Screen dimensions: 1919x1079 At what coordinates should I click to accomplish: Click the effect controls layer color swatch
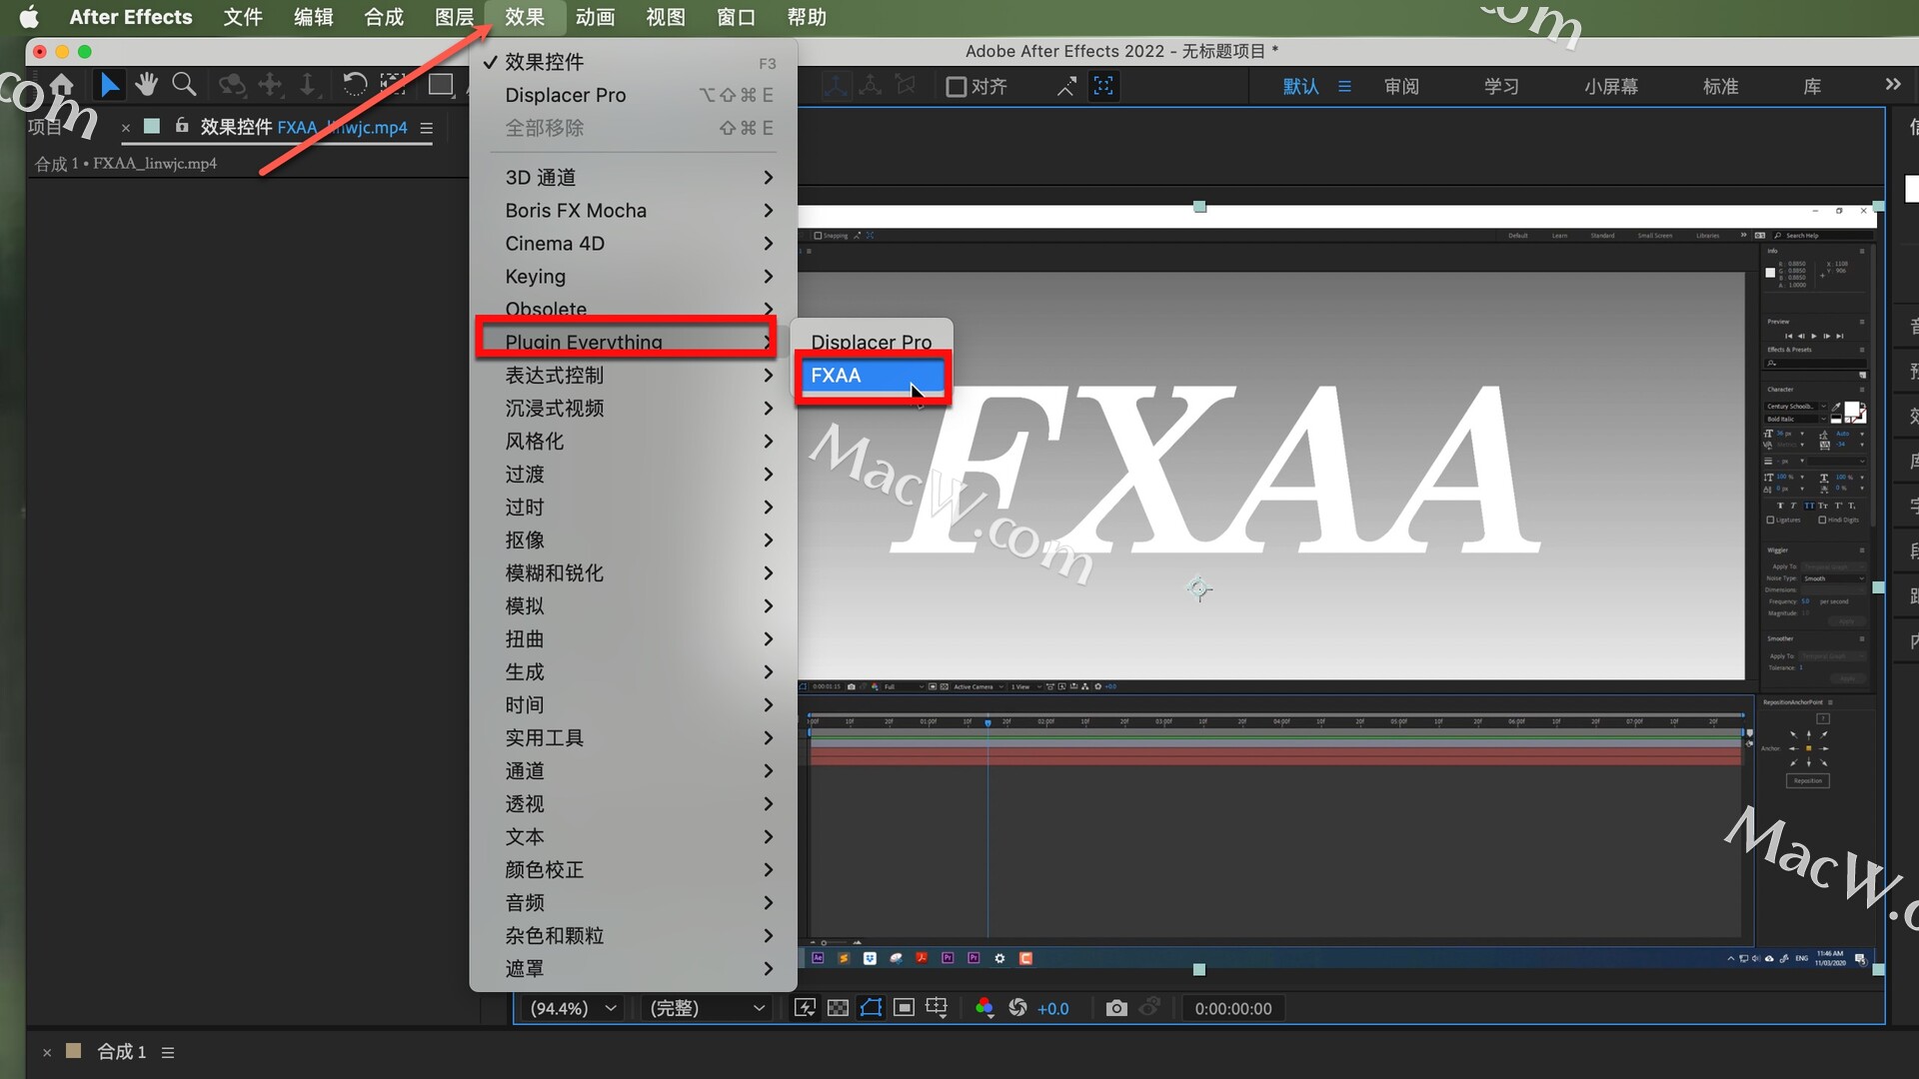(x=152, y=126)
